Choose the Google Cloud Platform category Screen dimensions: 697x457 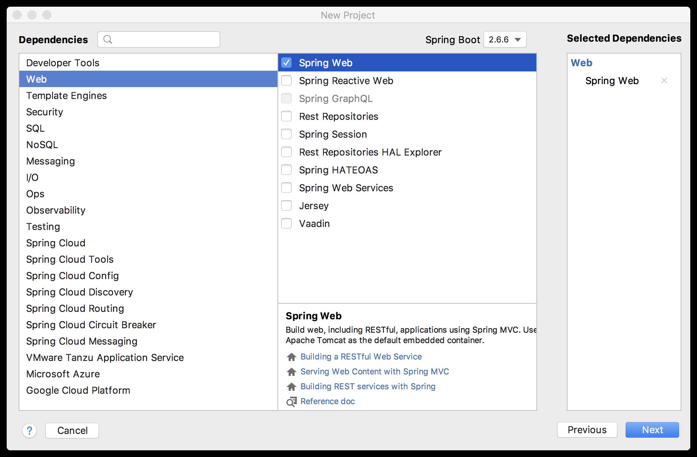[x=148, y=390]
